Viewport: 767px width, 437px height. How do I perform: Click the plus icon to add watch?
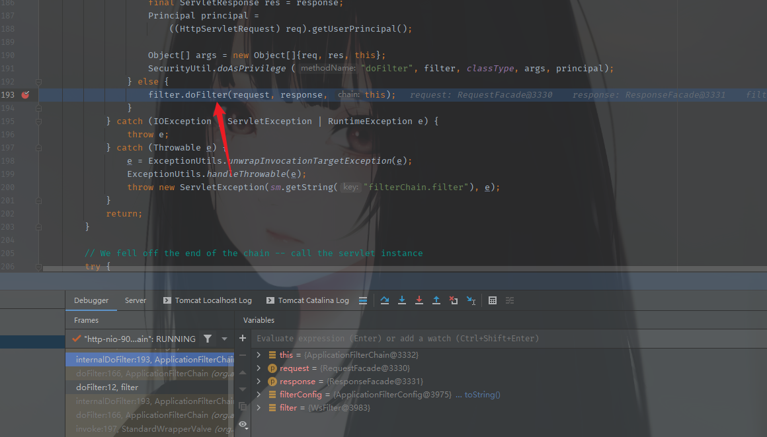(x=242, y=338)
